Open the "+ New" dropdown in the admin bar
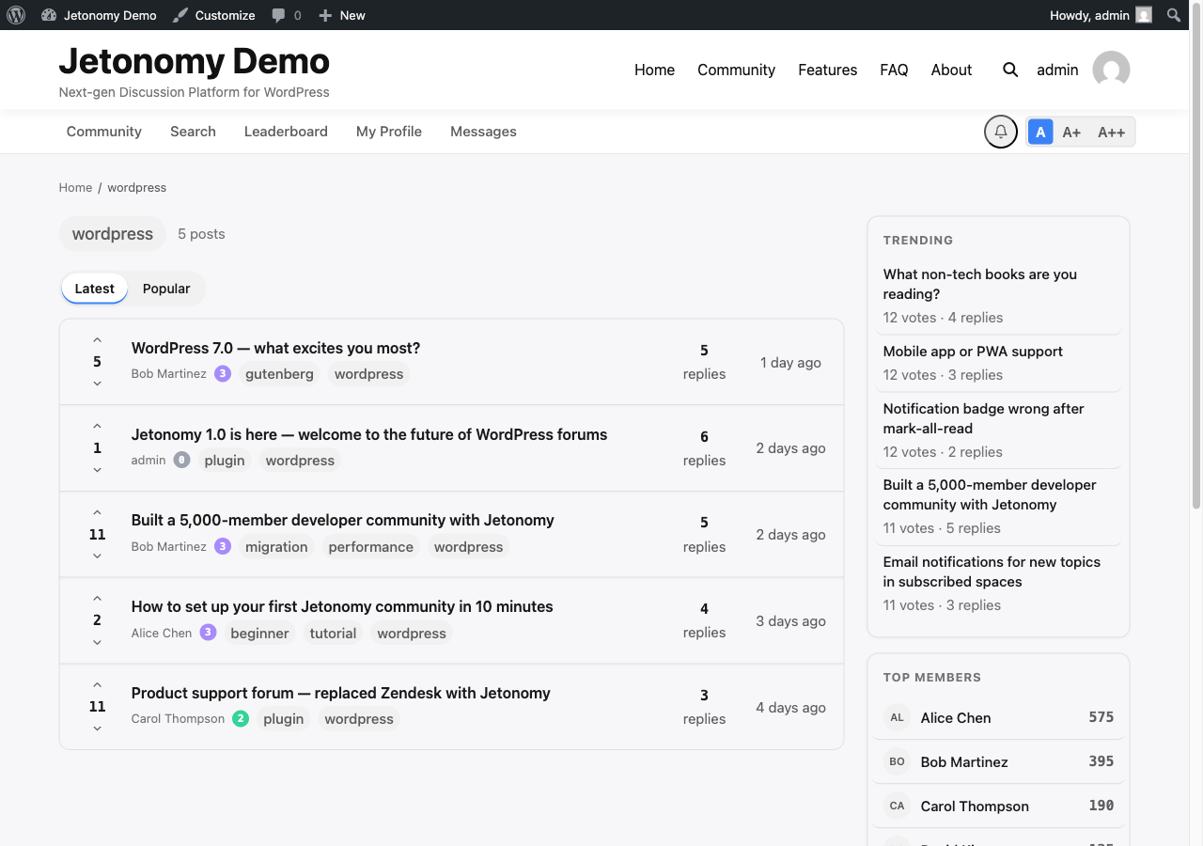1203x846 pixels. point(341,14)
